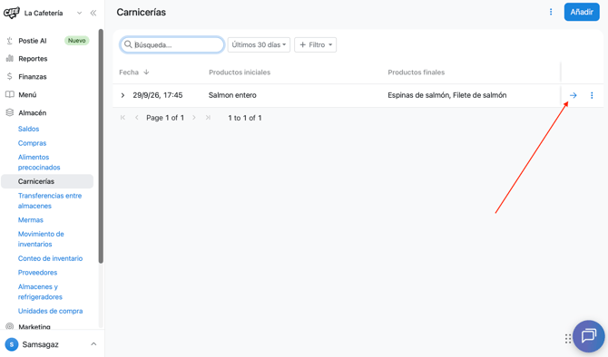Collapse the sidebar with double-chevron icon

(x=93, y=13)
